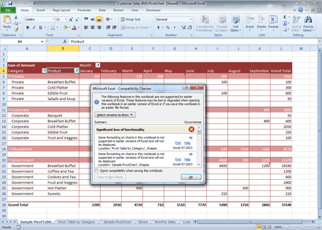Click the Cut scissors icon
322x230 pixels.
tap(16, 17)
